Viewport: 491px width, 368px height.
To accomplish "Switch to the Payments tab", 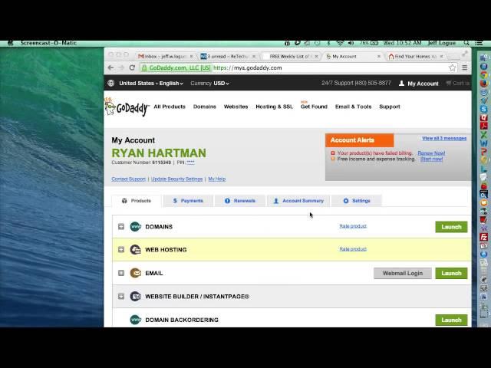I will pyautogui.click(x=188, y=201).
